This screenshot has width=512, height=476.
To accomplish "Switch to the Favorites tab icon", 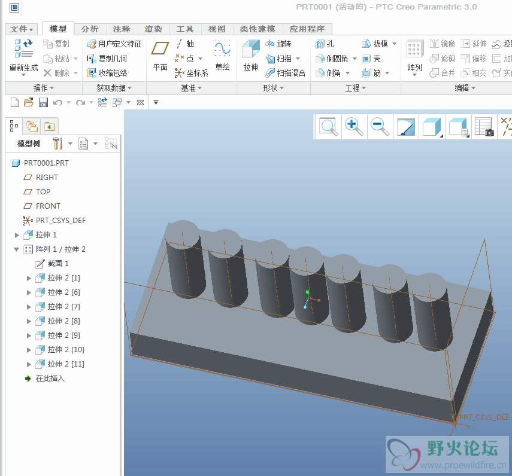I will 49,126.
